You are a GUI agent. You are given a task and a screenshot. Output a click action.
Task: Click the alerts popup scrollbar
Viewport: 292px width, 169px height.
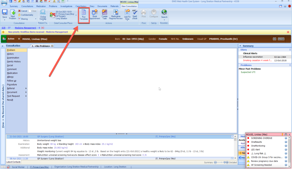coord(289,152)
